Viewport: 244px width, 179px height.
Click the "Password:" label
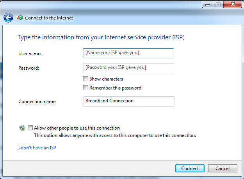tap(28, 68)
